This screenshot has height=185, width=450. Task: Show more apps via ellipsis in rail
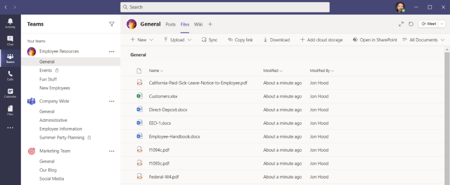[x=10, y=128]
